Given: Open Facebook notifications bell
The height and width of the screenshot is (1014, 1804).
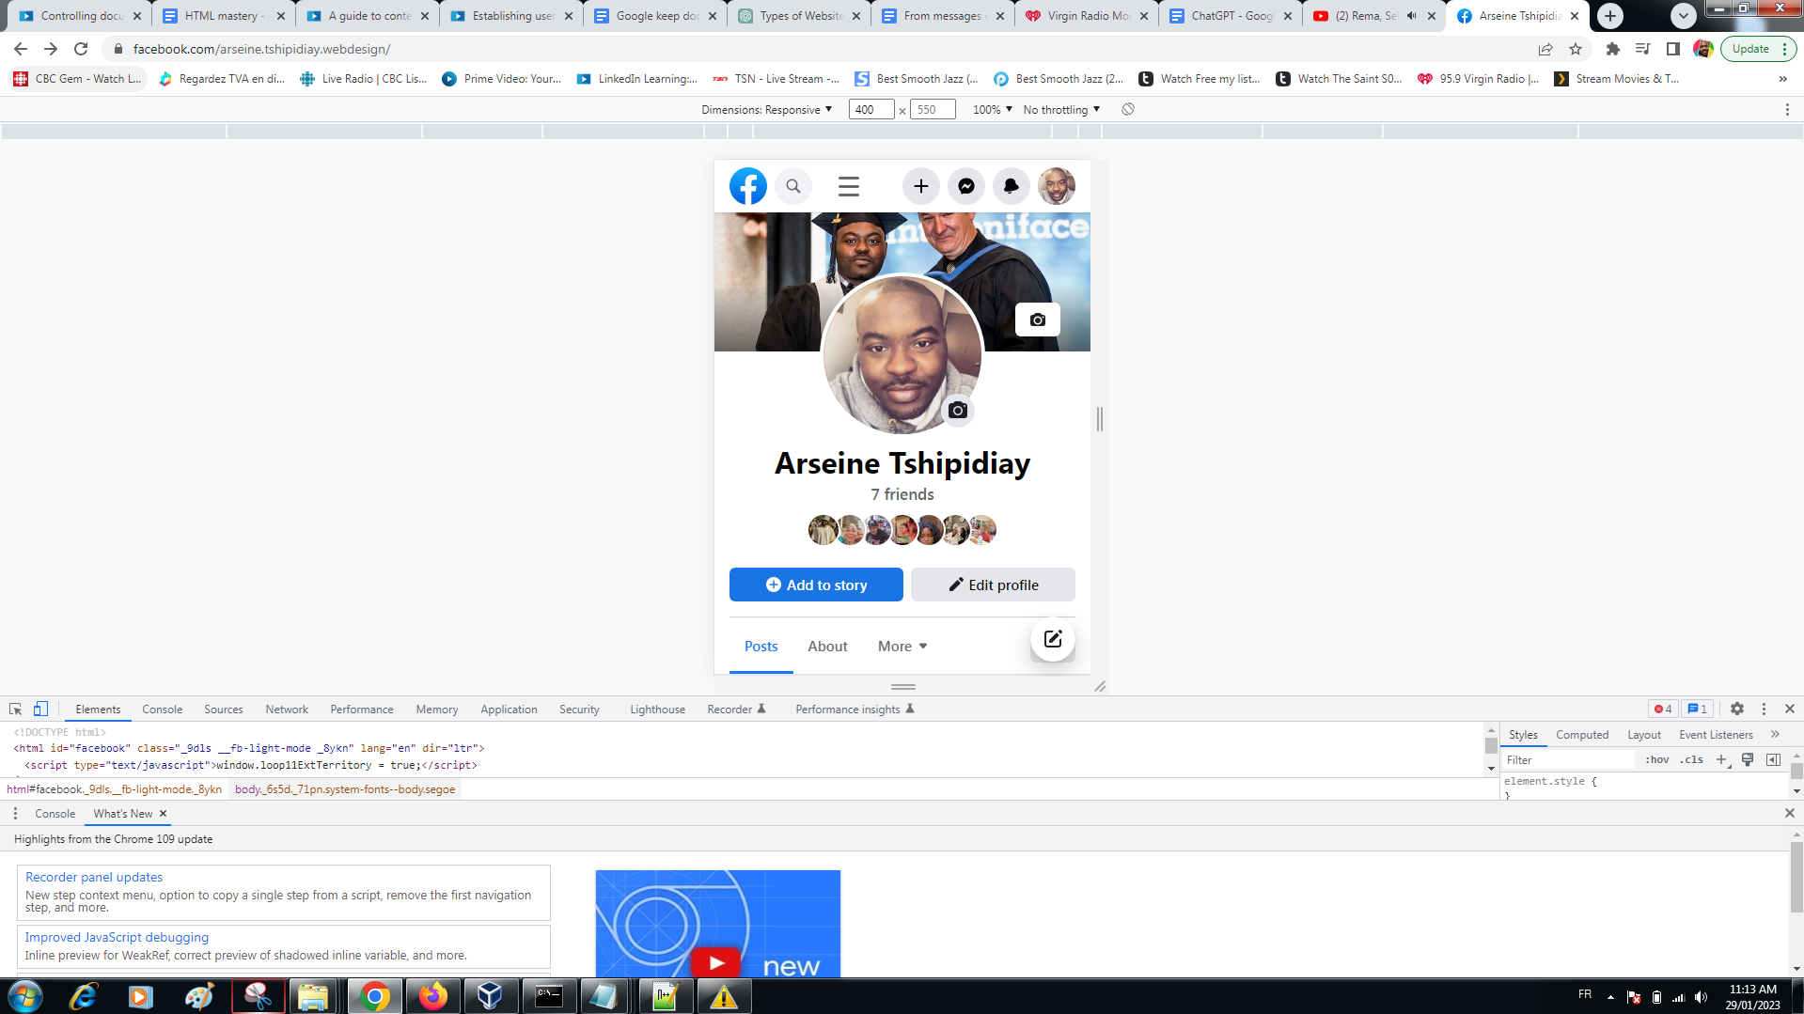Looking at the screenshot, I should (1011, 186).
